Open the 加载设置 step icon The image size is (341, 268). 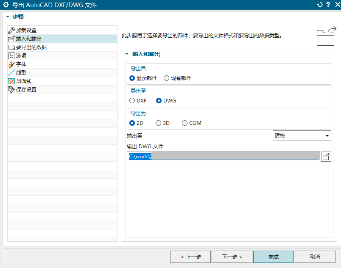pyautogui.click(x=11, y=30)
